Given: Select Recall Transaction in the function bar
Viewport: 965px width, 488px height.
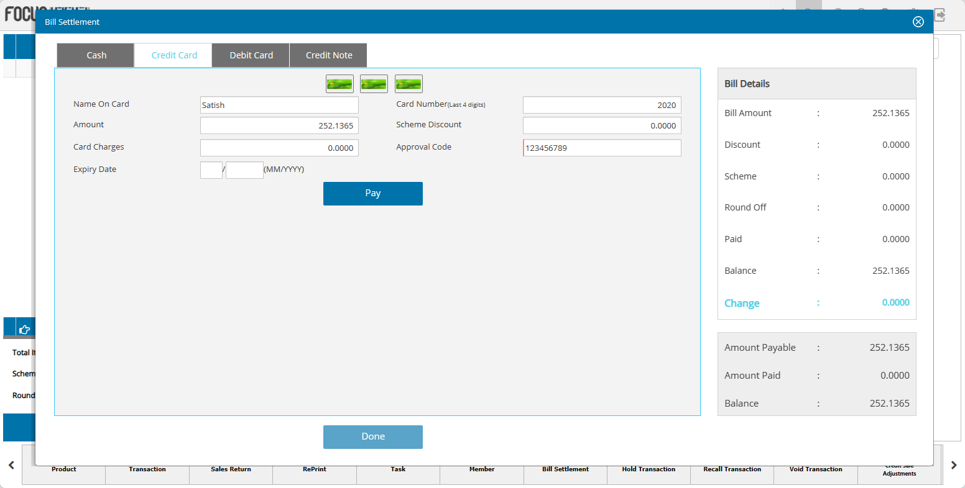Looking at the screenshot, I should pos(732,469).
